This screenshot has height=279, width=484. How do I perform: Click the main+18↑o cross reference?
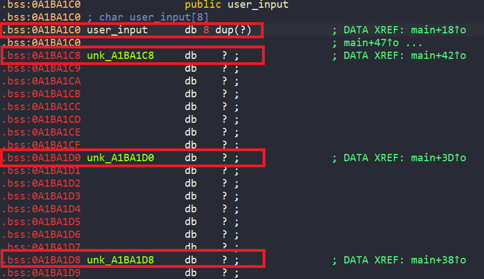pos(438,30)
